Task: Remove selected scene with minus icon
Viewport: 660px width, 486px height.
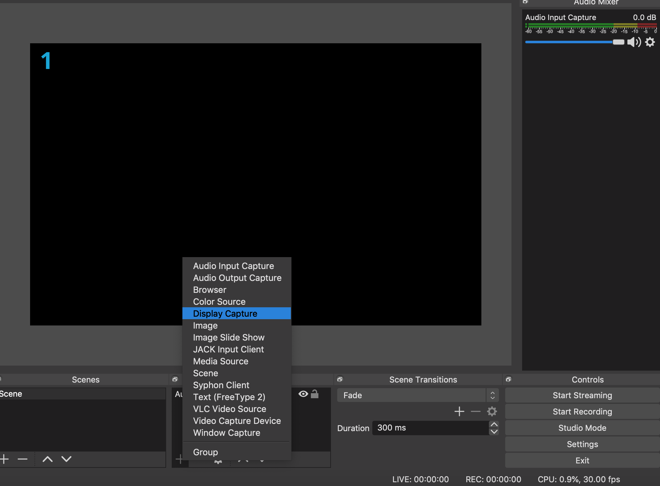Action: [x=23, y=459]
